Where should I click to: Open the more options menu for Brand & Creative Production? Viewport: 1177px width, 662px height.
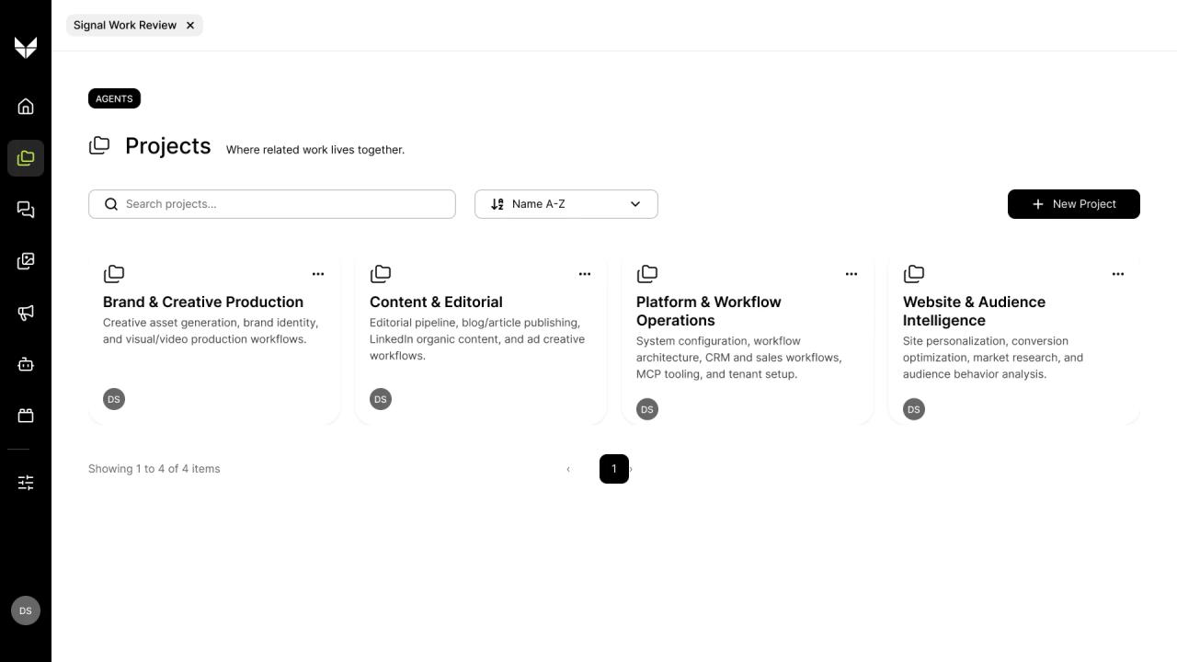[318, 274]
